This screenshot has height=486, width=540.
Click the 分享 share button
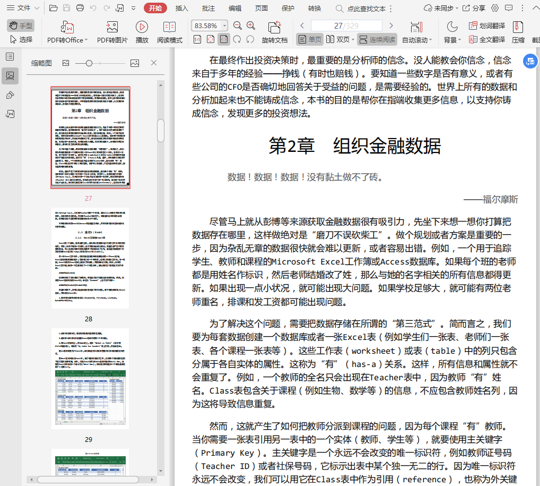[474, 8]
